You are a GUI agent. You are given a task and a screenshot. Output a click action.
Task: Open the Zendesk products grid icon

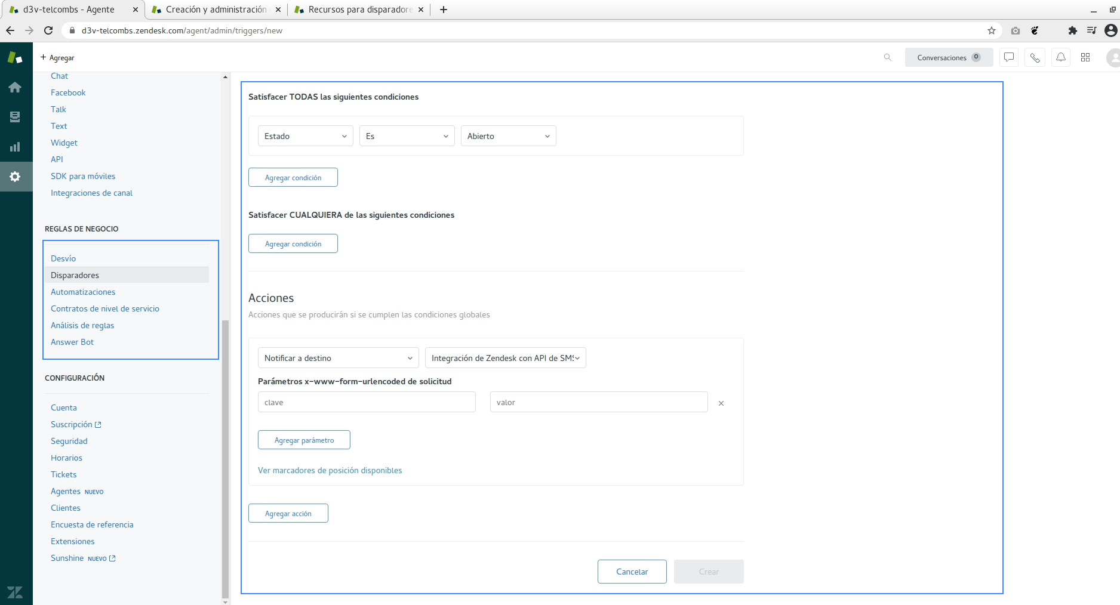1085,57
